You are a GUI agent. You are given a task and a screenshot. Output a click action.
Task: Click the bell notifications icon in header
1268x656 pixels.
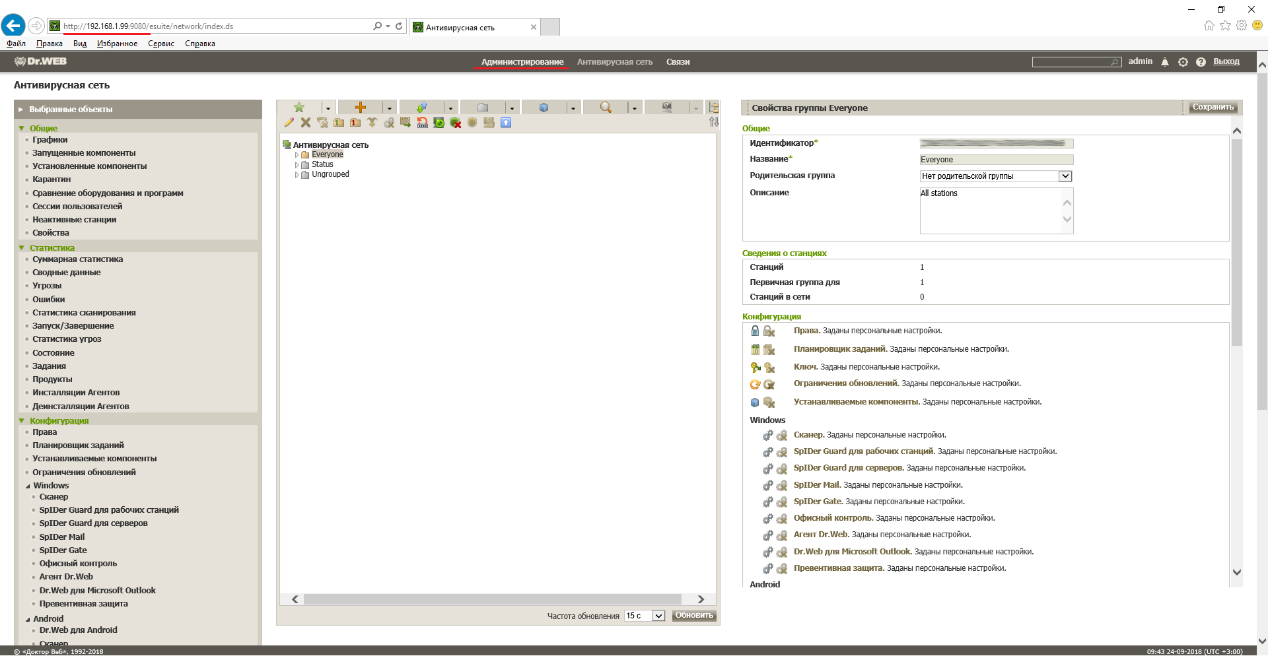coord(1165,62)
